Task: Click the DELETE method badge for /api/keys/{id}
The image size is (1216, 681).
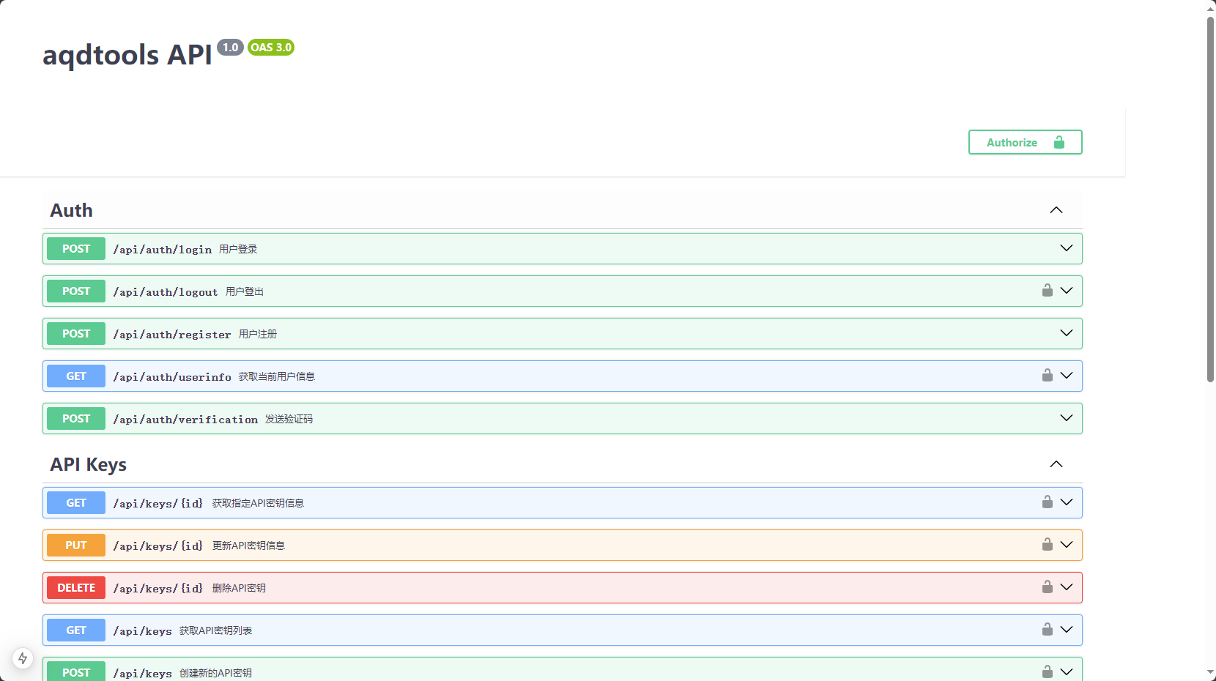Action: pos(76,588)
